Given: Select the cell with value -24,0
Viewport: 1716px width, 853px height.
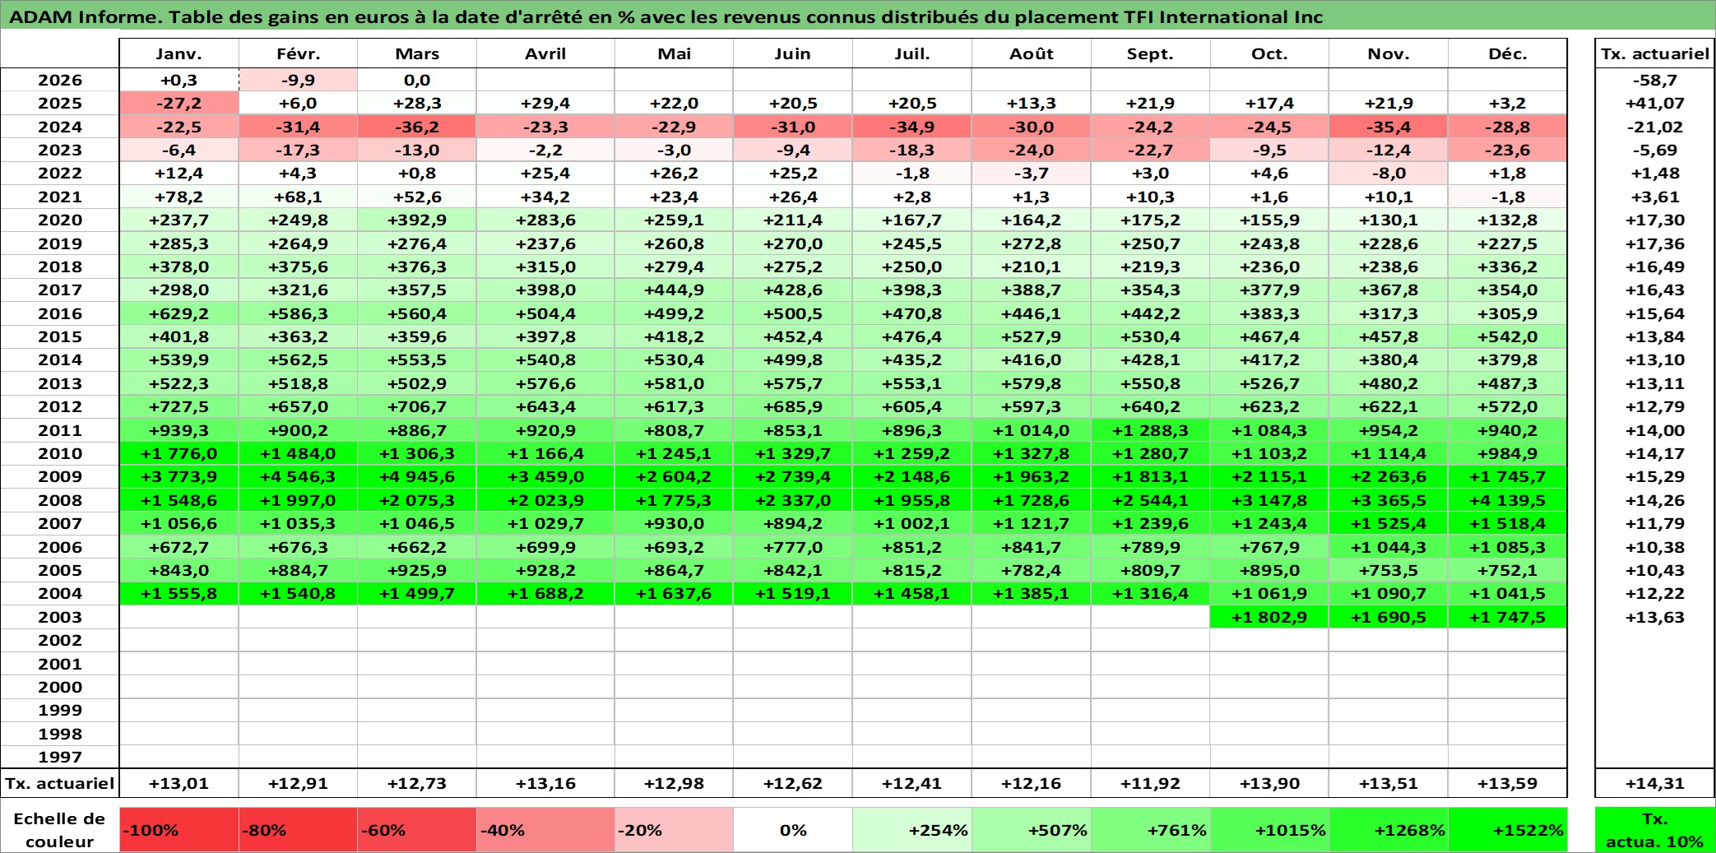Looking at the screenshot, I should tap(1031, 150).
